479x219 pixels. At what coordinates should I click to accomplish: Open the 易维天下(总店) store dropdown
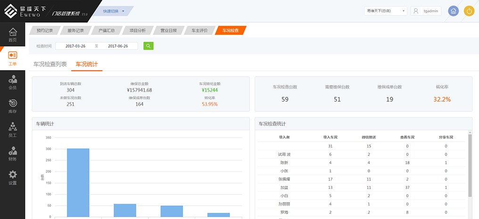385,11
